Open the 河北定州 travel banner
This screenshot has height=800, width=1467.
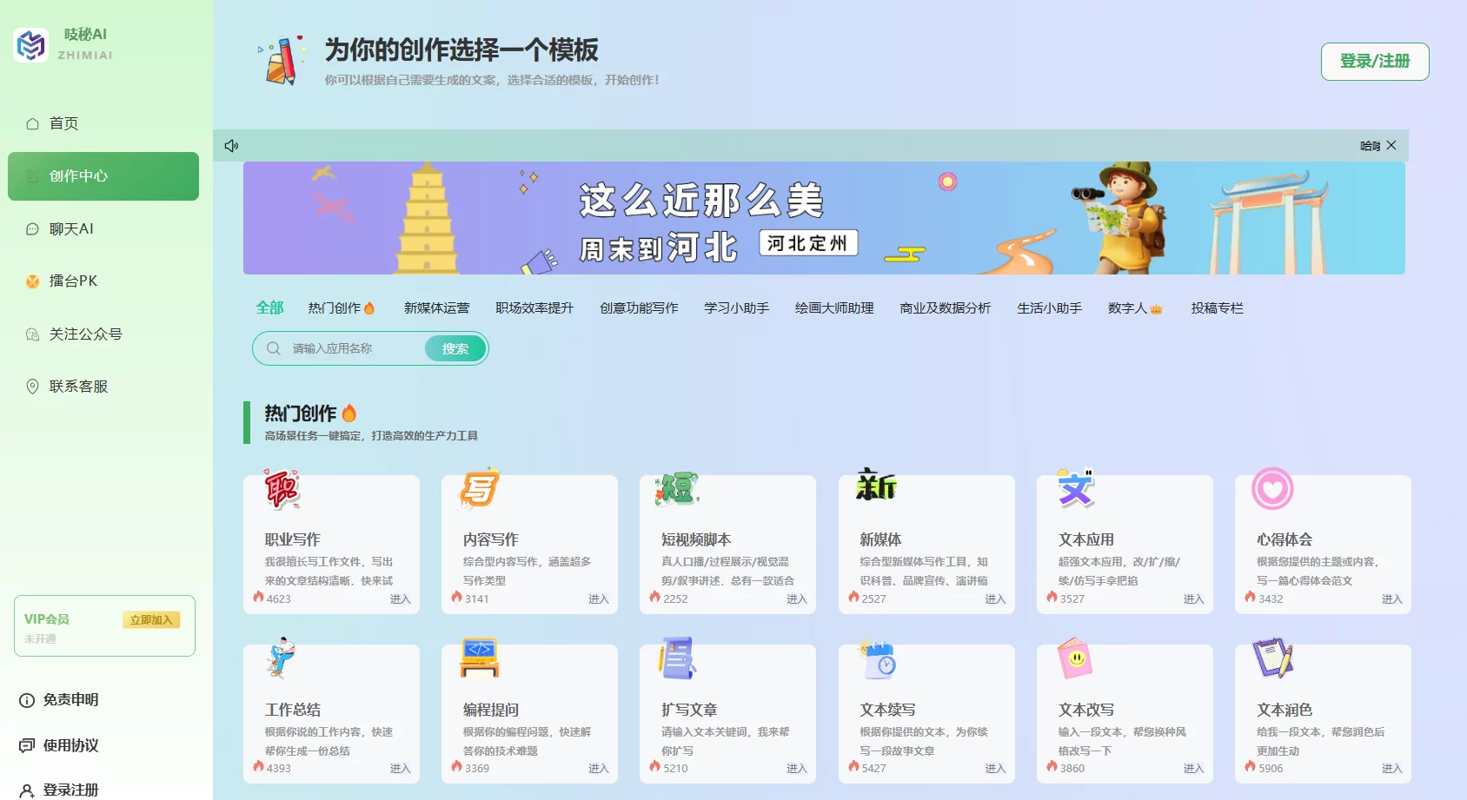tap(823, 218)
